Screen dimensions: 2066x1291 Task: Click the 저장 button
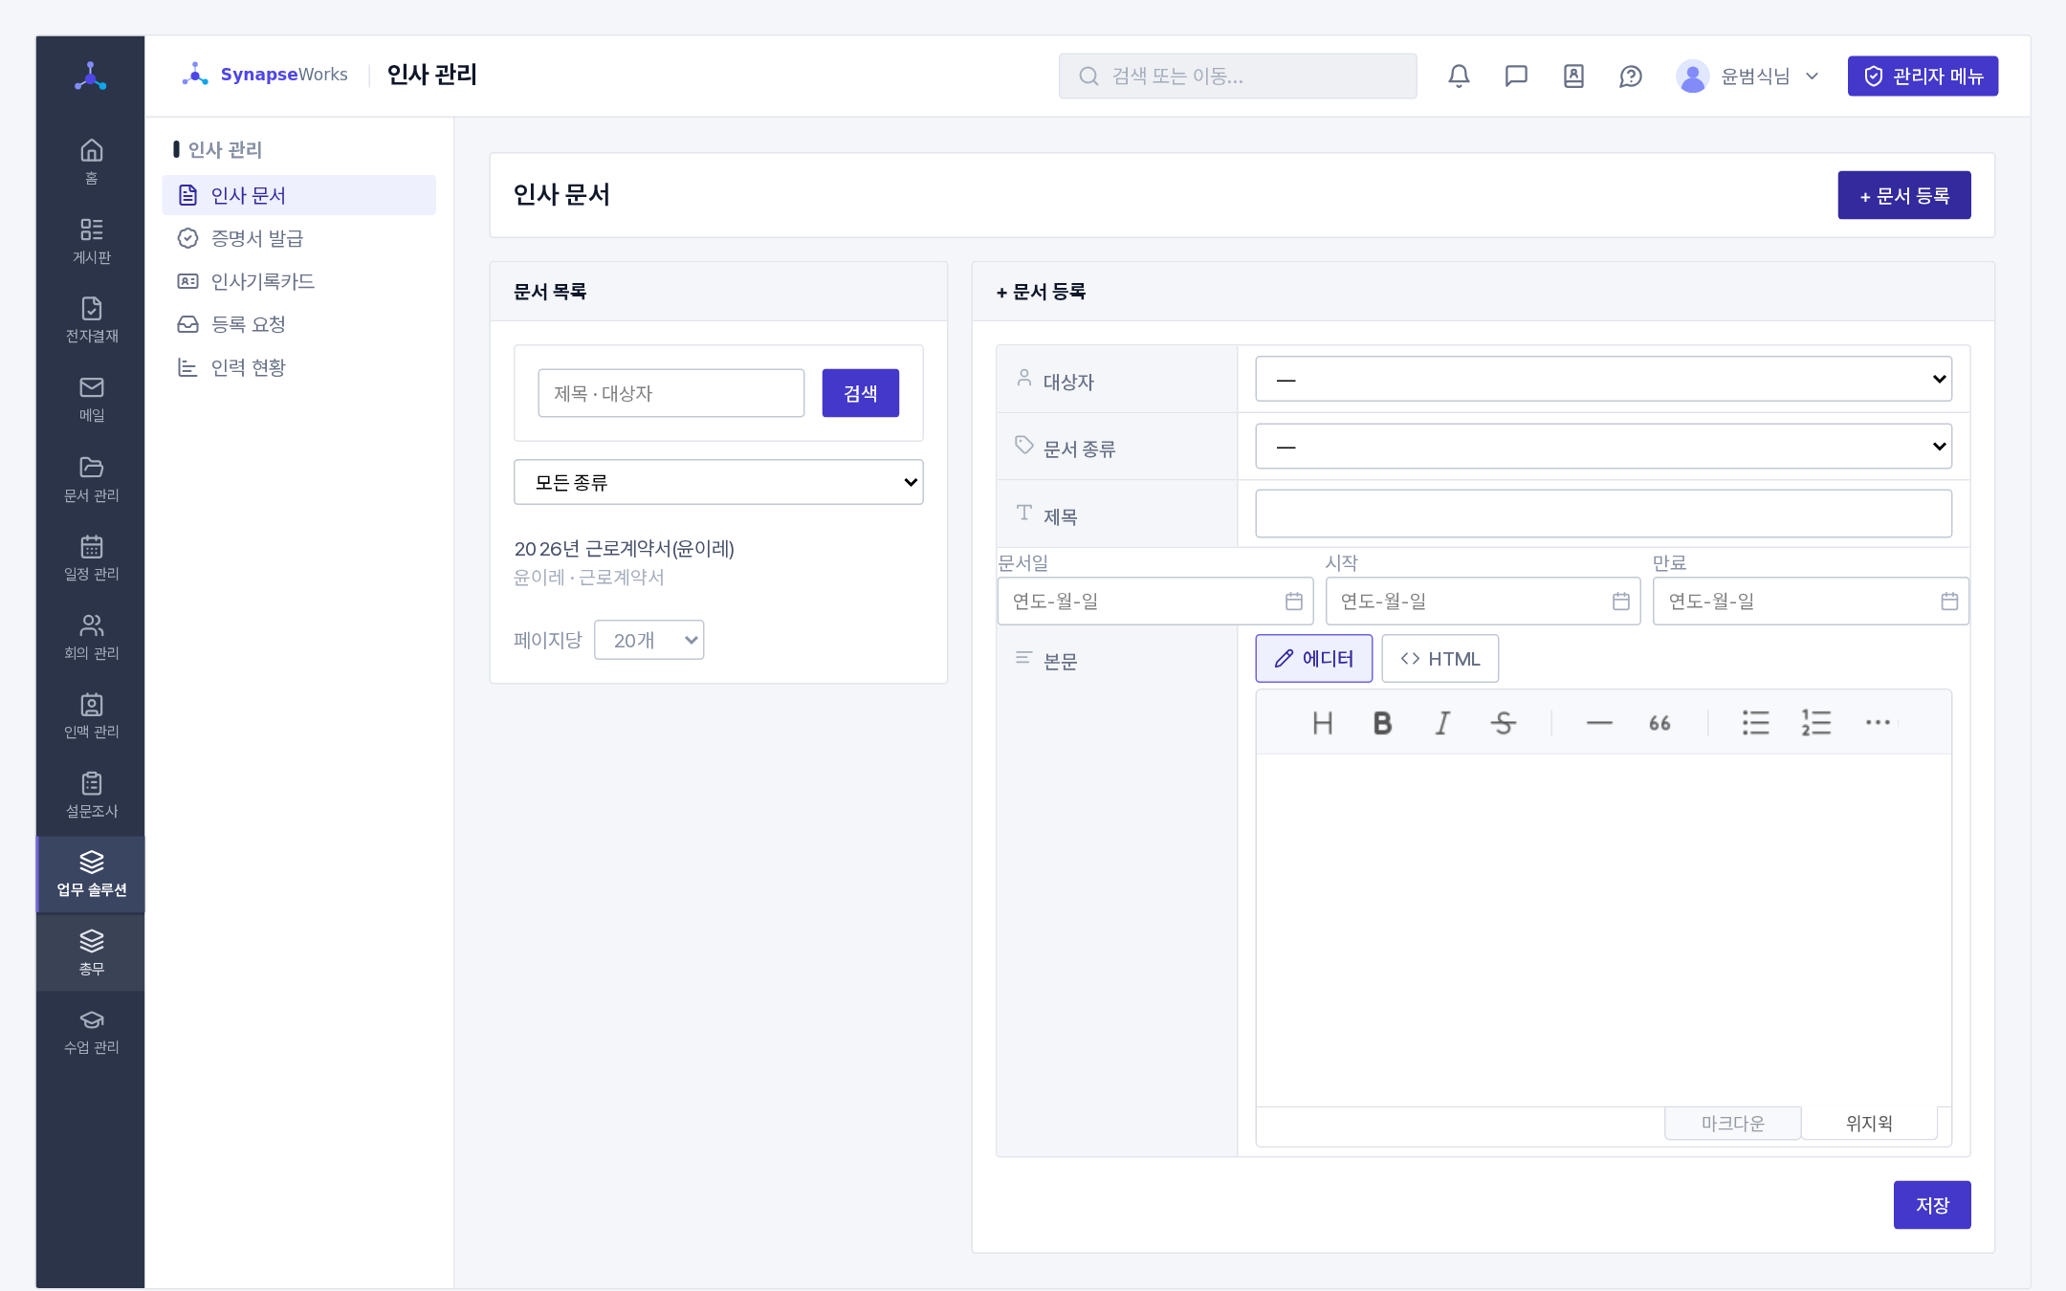coord(1931,1205)
